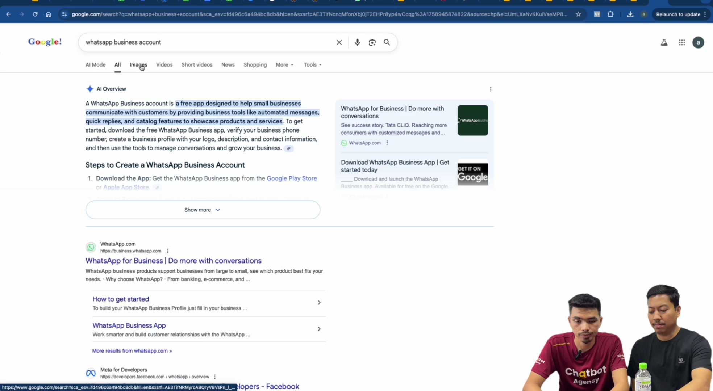Open the News tab
This screenshot has height=391, width=713.
tap(228, 65)
